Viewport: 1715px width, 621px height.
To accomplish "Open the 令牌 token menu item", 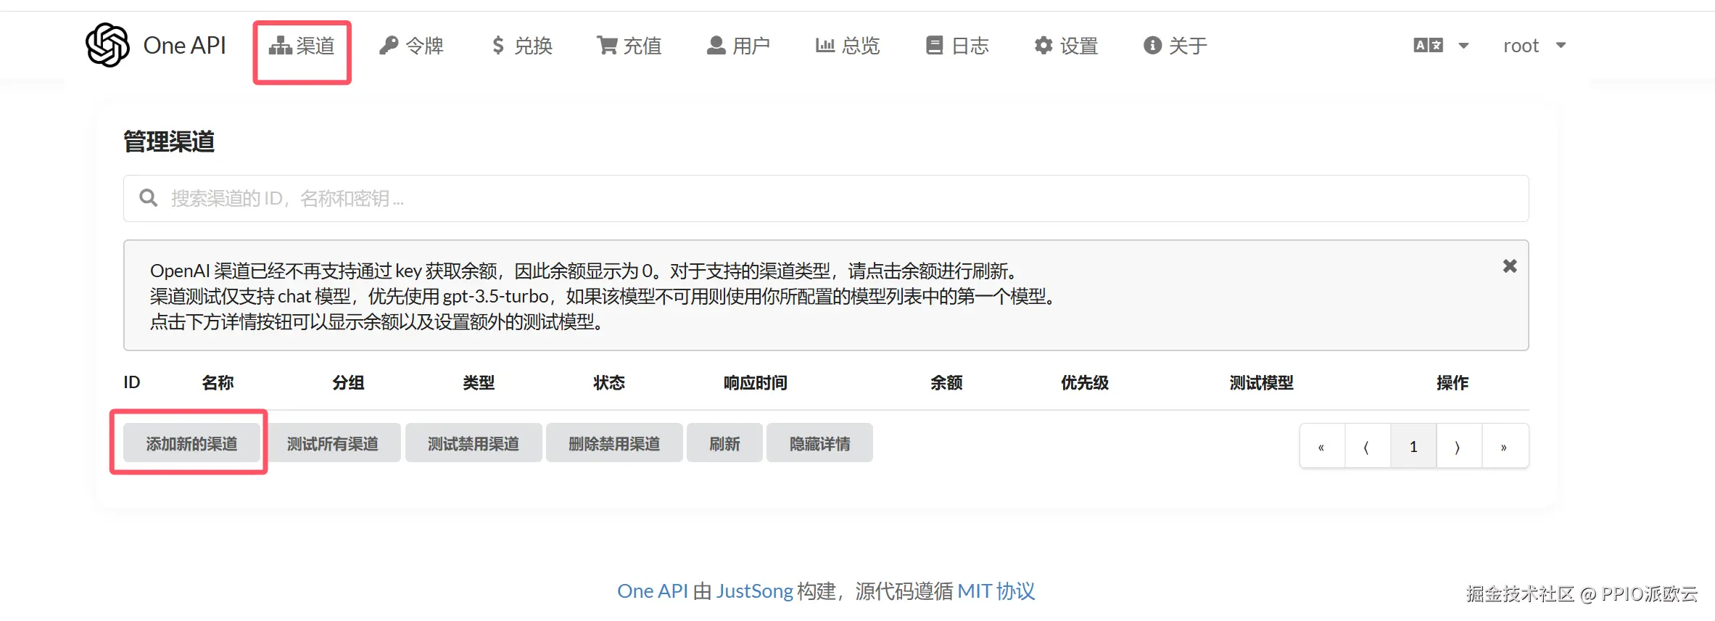I will [x=411, y=46].
